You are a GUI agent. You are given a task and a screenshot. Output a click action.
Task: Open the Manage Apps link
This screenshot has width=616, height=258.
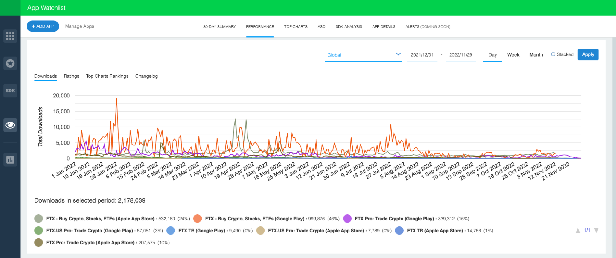tap(80, 26)
